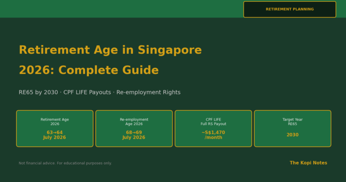Click the subtitle beginning 'RE65 by 2030'
The width and height of the screenshot is (346, 182).
click(100, 92)
